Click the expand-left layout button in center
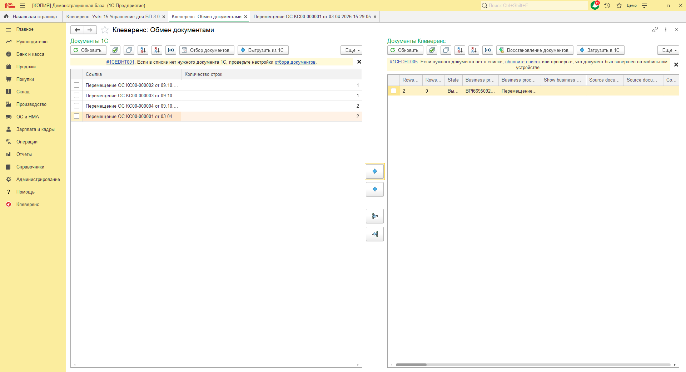 click(375, 234)
